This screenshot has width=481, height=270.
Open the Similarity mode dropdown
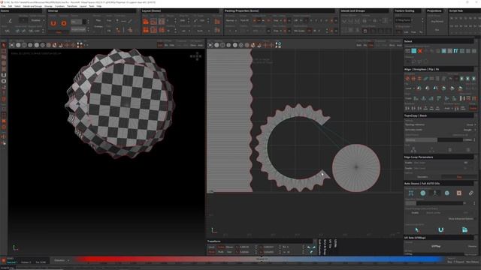click(x=470, y=130)
